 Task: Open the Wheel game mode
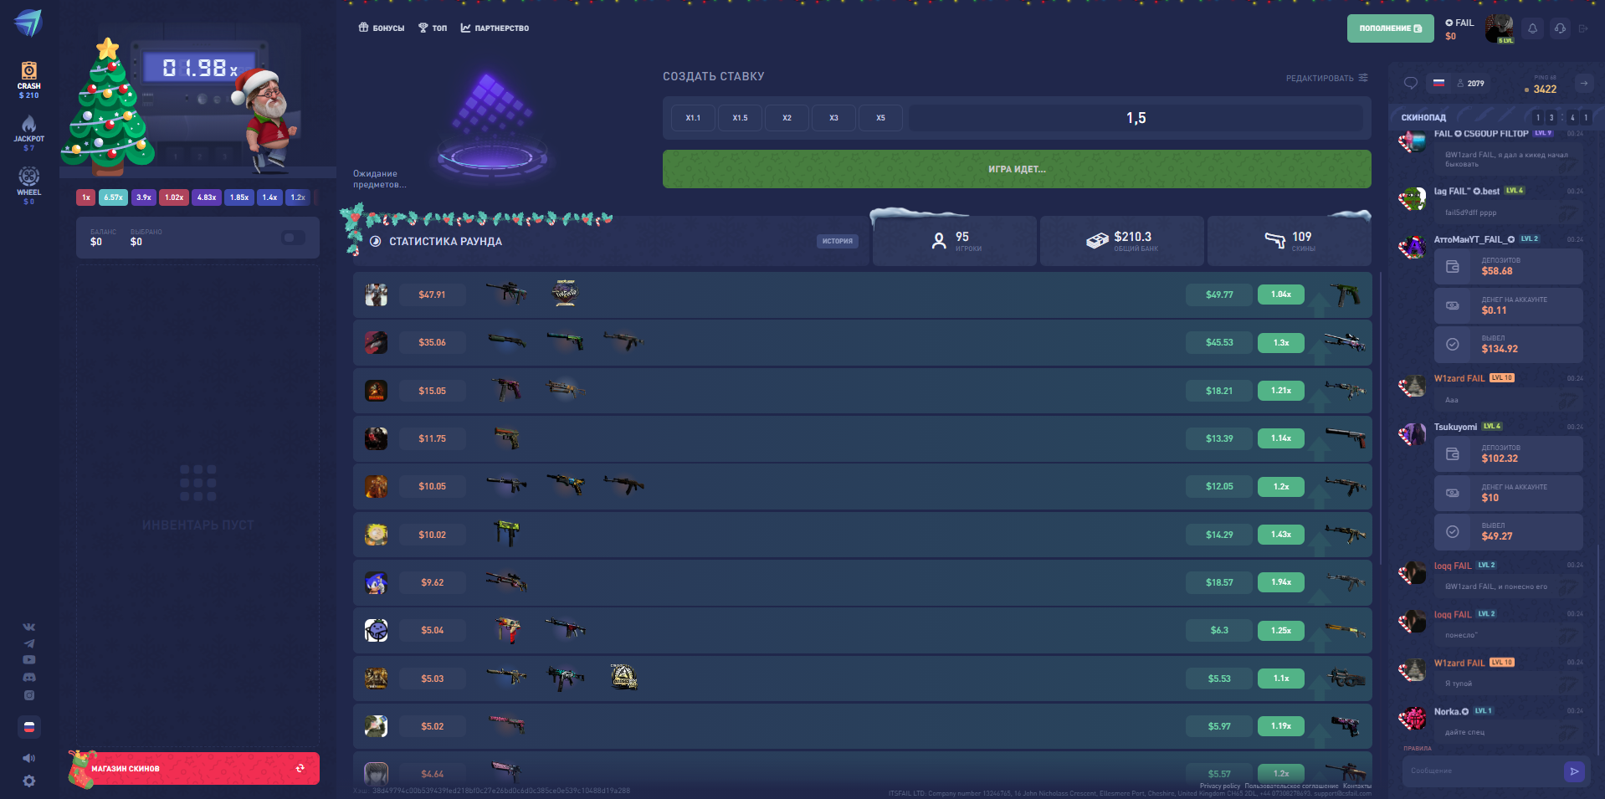pos(28,184)
